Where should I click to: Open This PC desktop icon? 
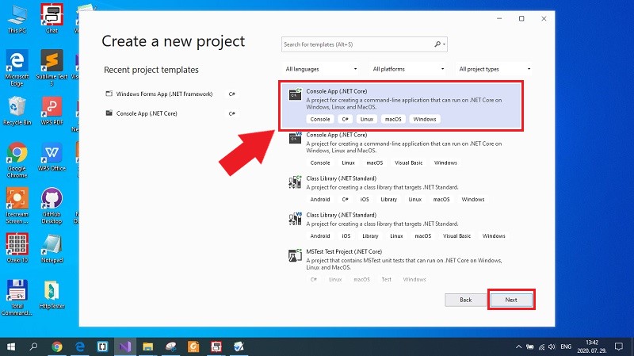[17, 19]
